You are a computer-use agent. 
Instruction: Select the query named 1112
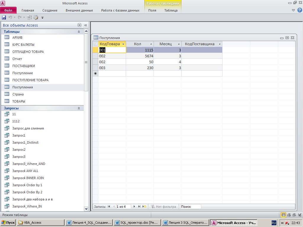click(16, 121)
